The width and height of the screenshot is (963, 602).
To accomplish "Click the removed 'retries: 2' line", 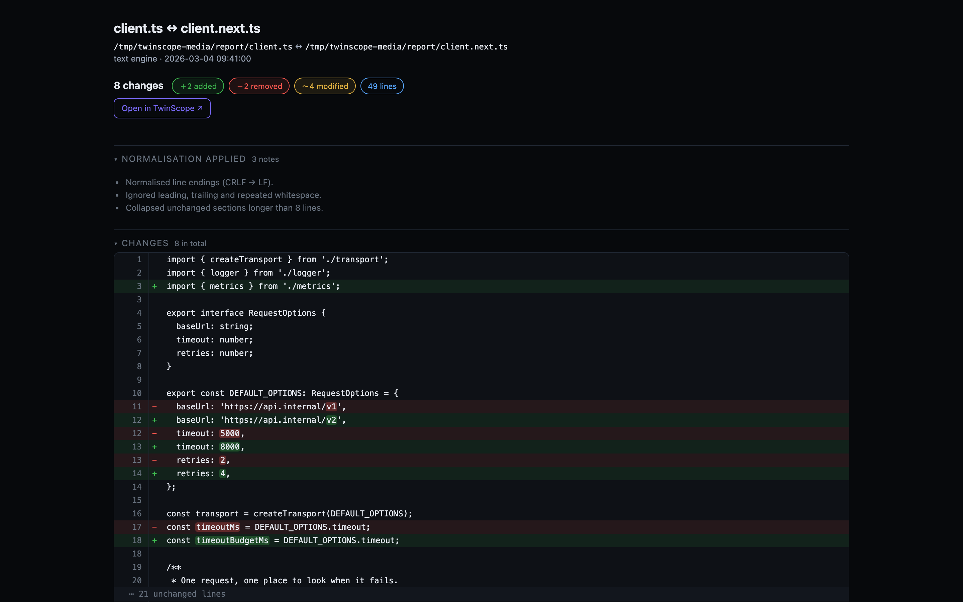I will tap(481, 460).
